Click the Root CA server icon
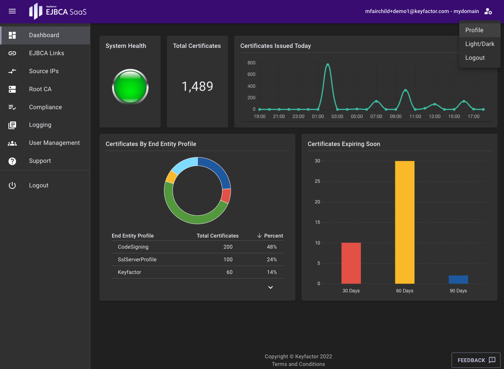This screenshot has height=369, width=504. coord(12,89)
